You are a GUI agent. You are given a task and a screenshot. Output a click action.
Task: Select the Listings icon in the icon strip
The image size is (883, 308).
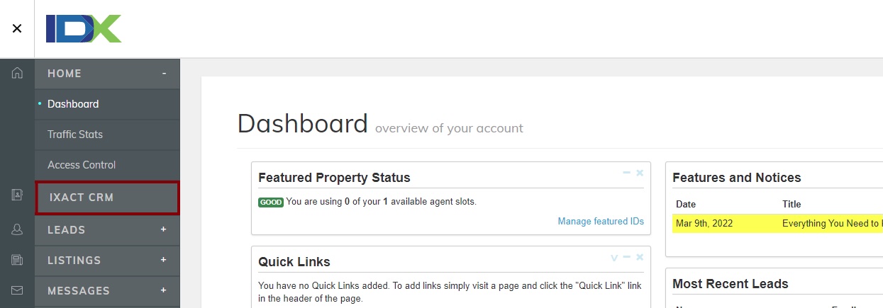pyautogui.click(x=17, y=260)
